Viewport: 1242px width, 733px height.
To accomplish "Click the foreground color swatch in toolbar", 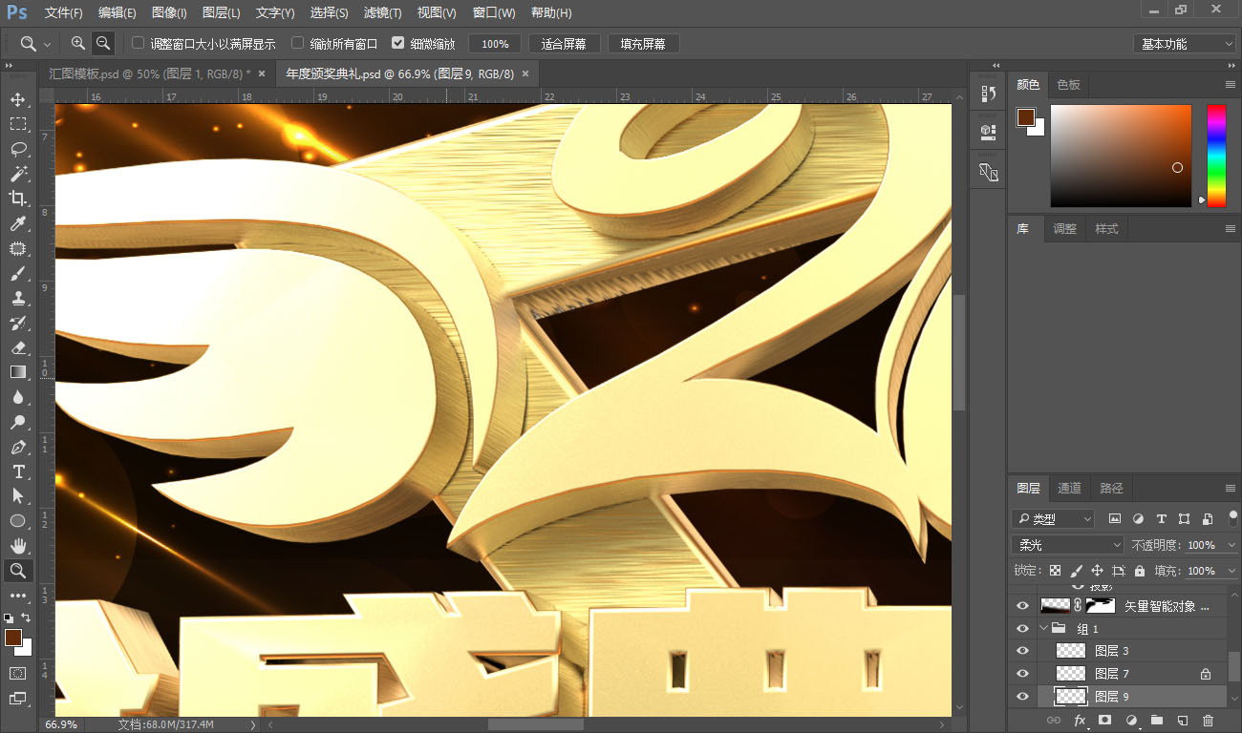I will point(13,638).
